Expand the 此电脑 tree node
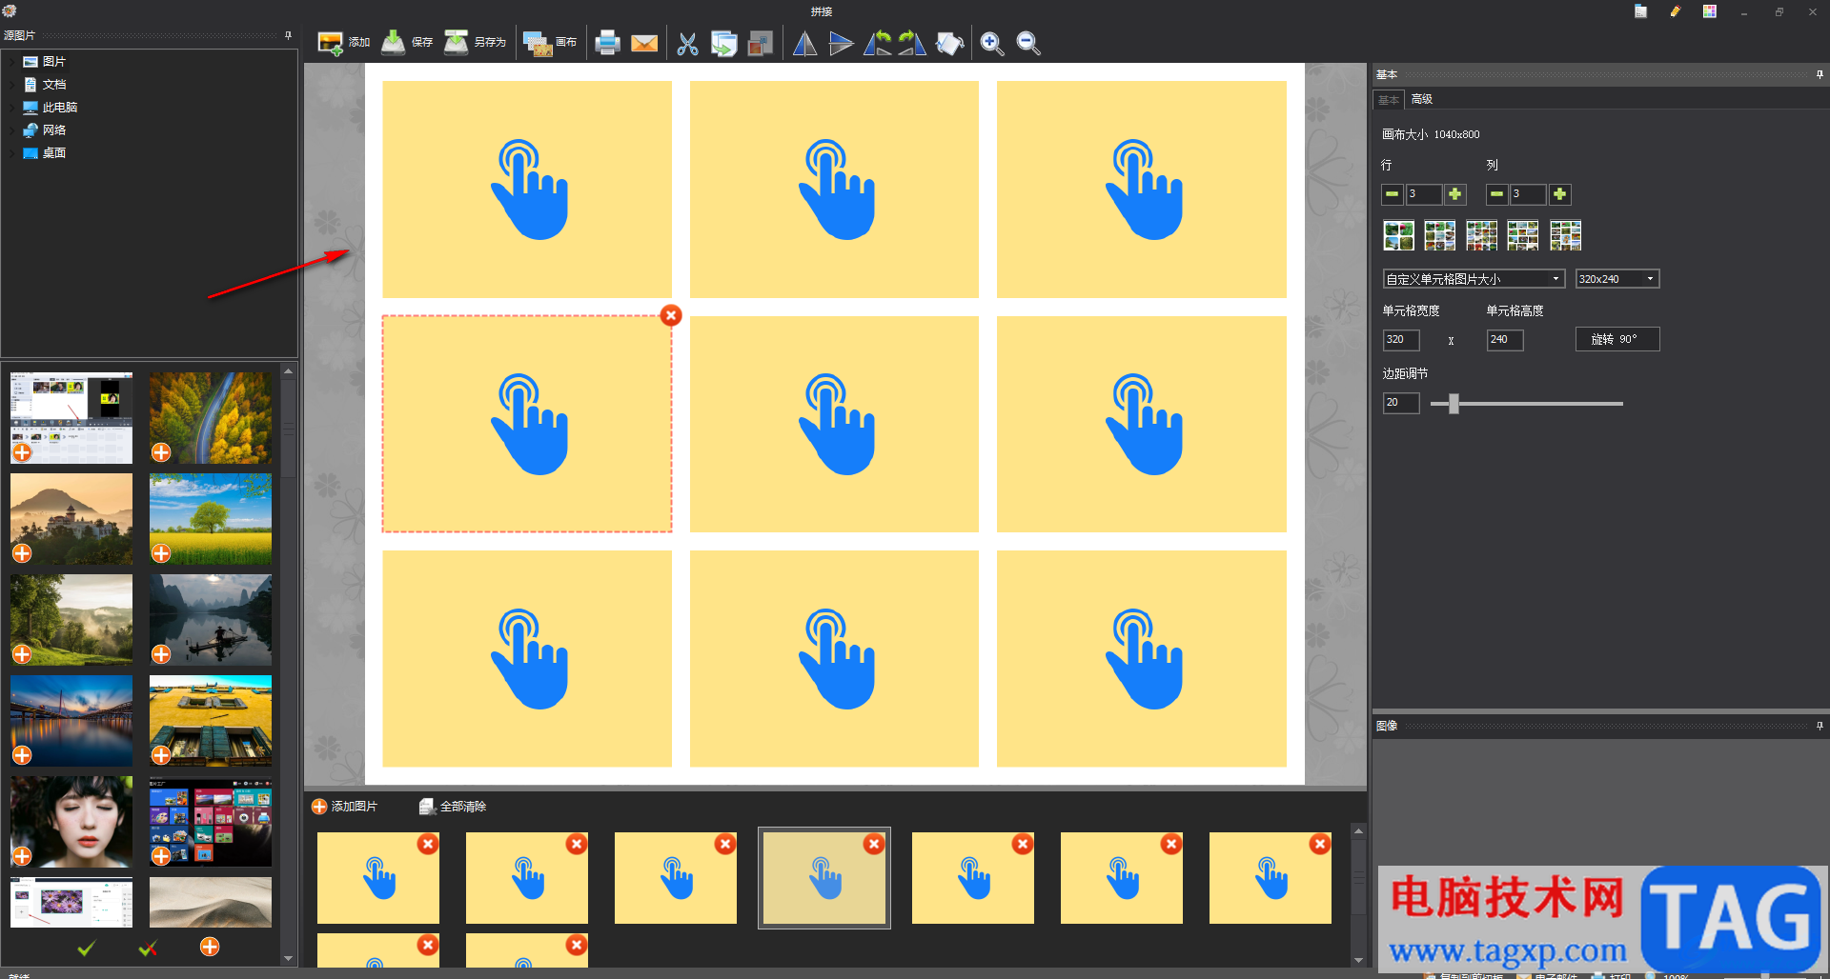Image resolution: width=1830 pixels, height=979 pixels. click(12, 108)
